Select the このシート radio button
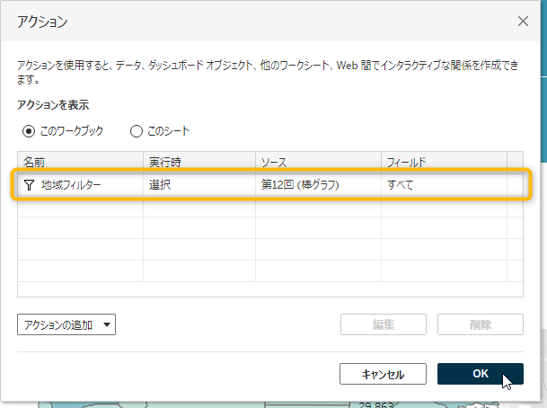The height and width of the screenshot is (408, 547). [137, 131]
